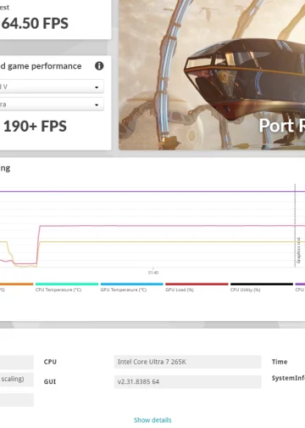Image resolution: width=305 pixels, height=428 pixels.
Task: Open the Show details link
Action: tap(152, 420)
